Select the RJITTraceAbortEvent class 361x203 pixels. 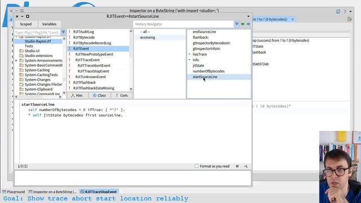(x=94, y=65)
